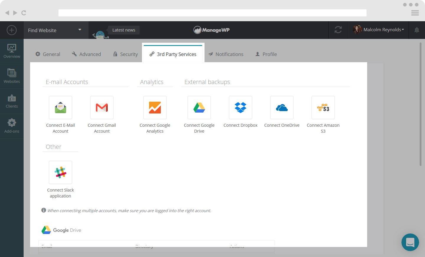Click the 'External backups' heading

(x=207, y=82)
